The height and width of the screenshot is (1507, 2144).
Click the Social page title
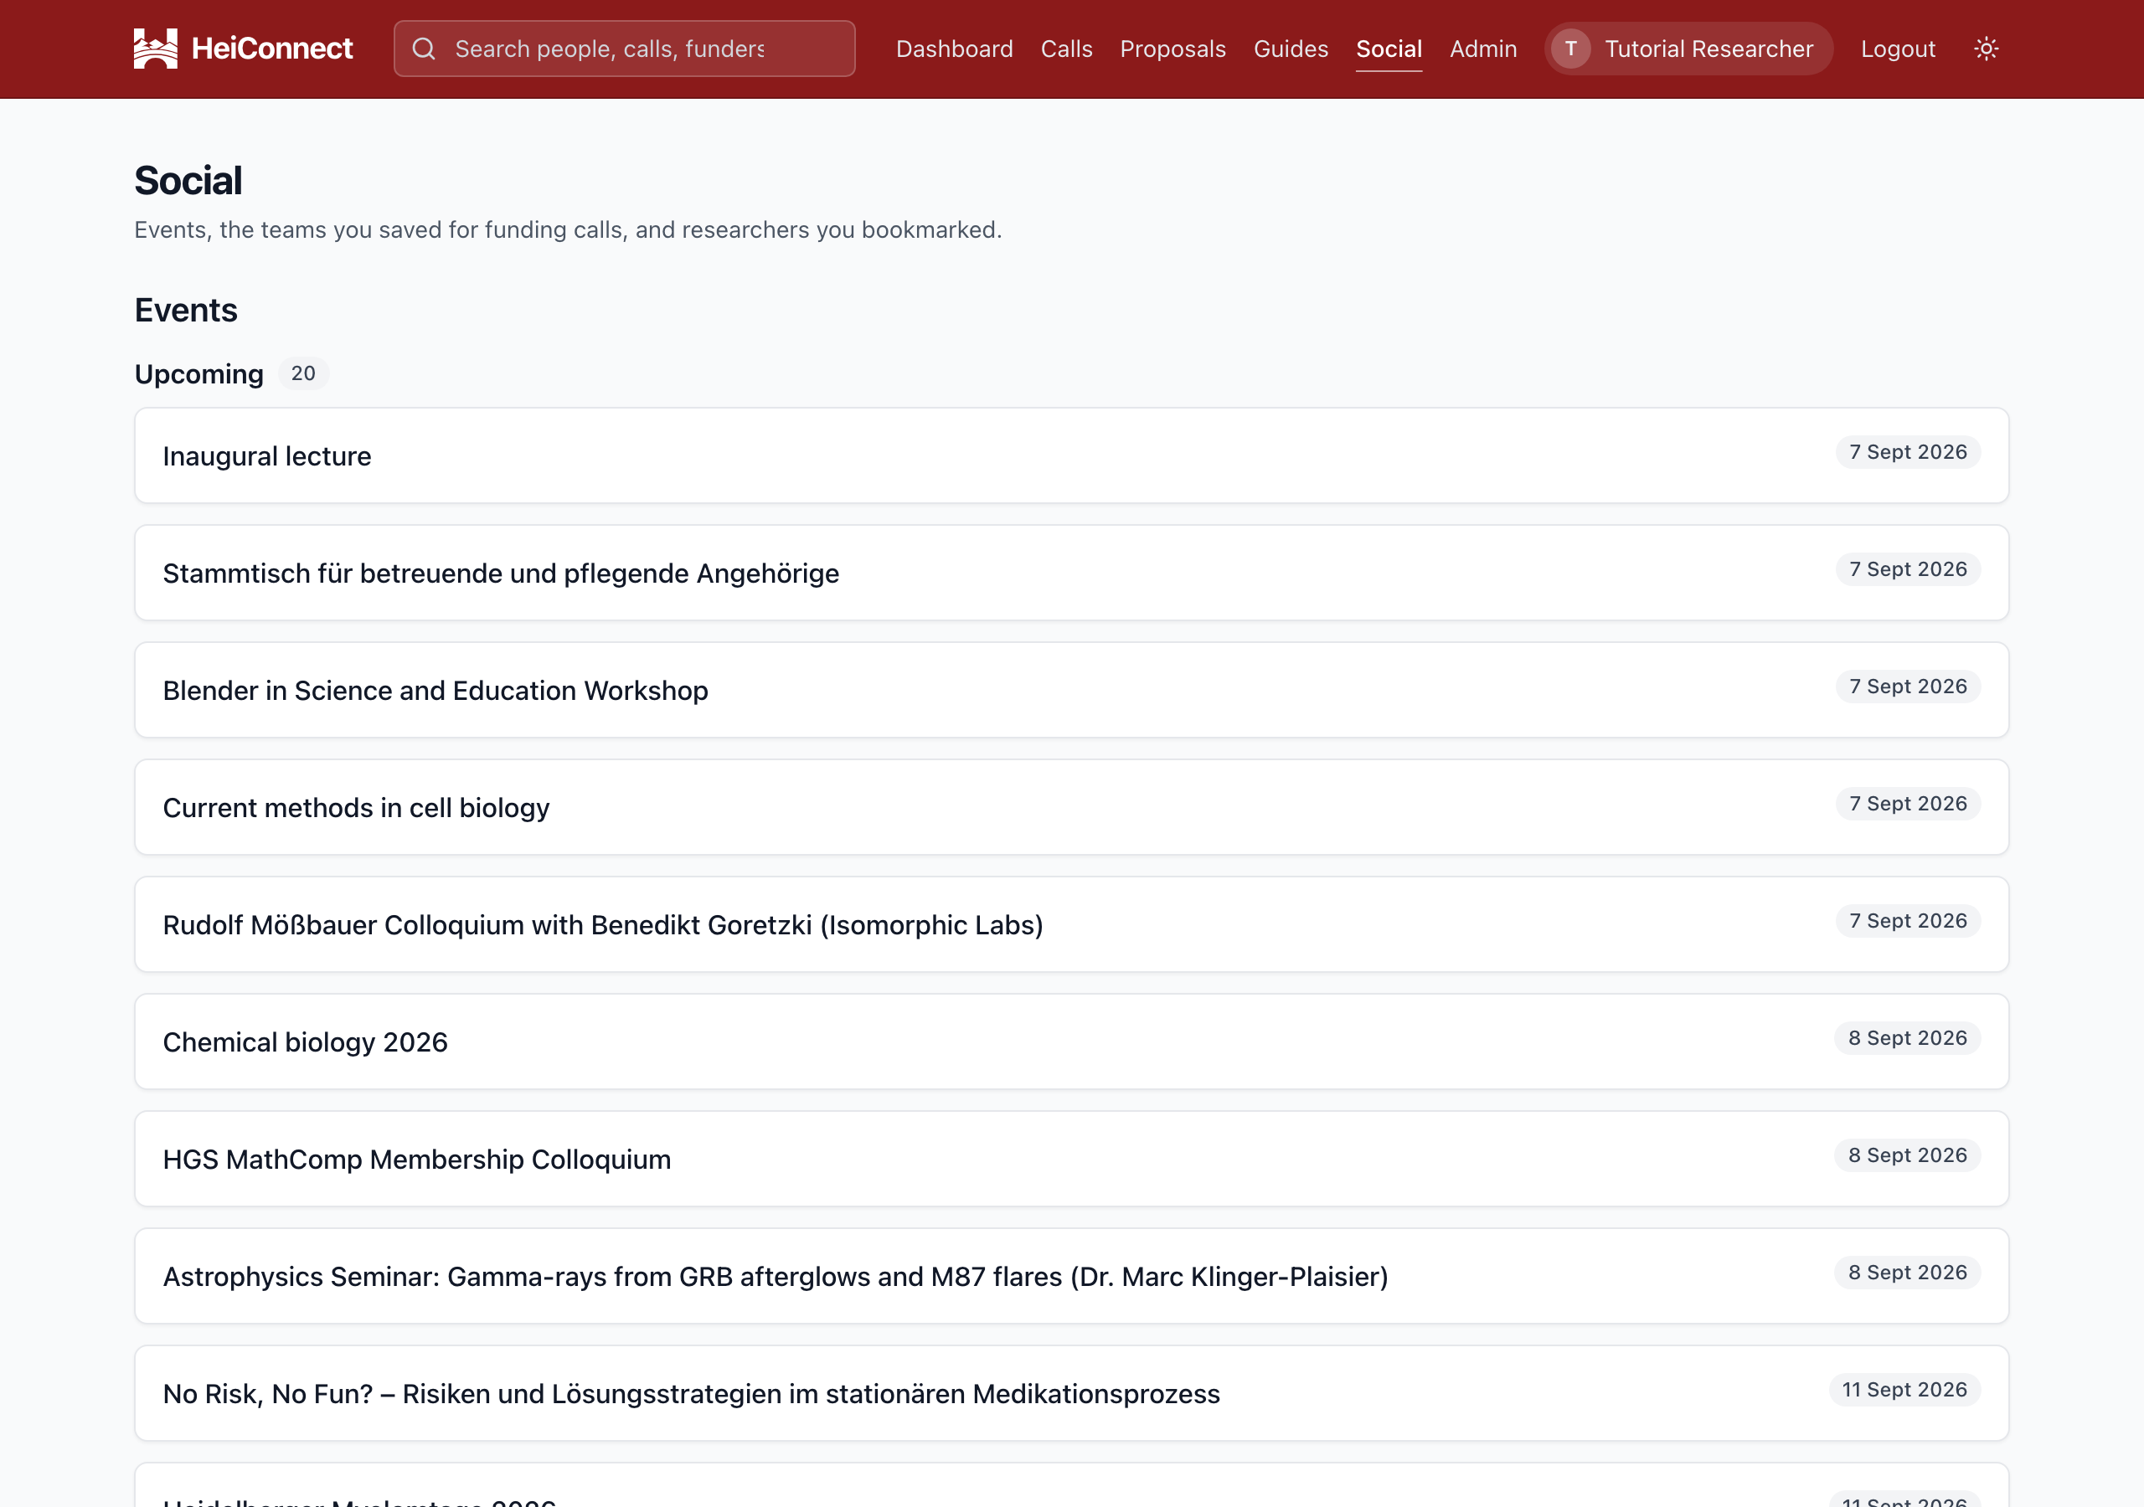point(188,180)
